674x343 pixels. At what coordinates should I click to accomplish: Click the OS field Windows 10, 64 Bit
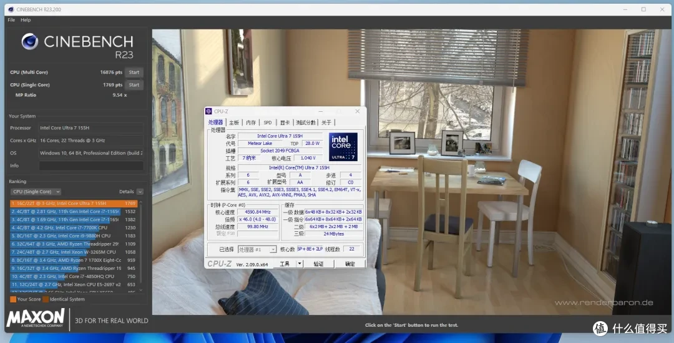tap(91, 153)
